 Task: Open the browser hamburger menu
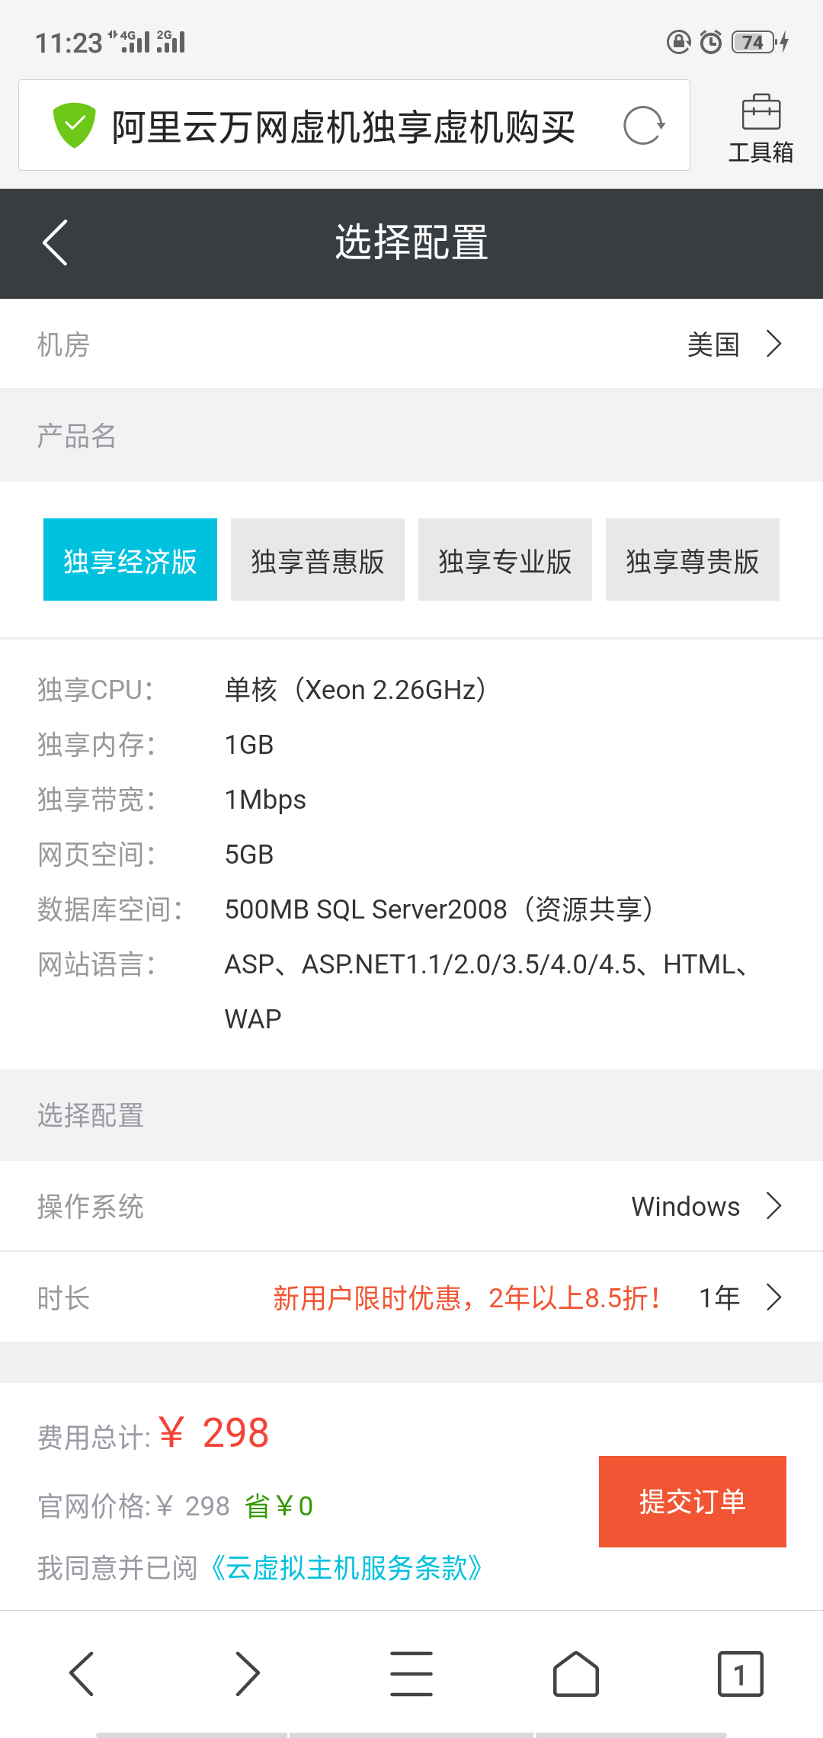(x=411, y=1673)
